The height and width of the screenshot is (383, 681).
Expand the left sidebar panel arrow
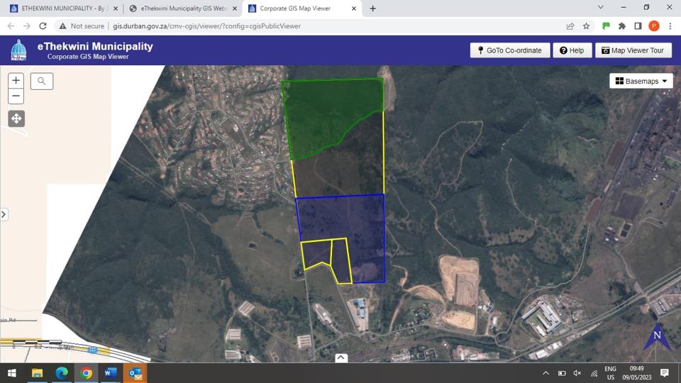(4, 214)
